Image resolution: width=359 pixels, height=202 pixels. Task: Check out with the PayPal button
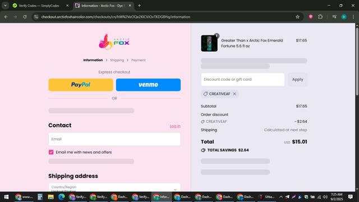[81, 85]
